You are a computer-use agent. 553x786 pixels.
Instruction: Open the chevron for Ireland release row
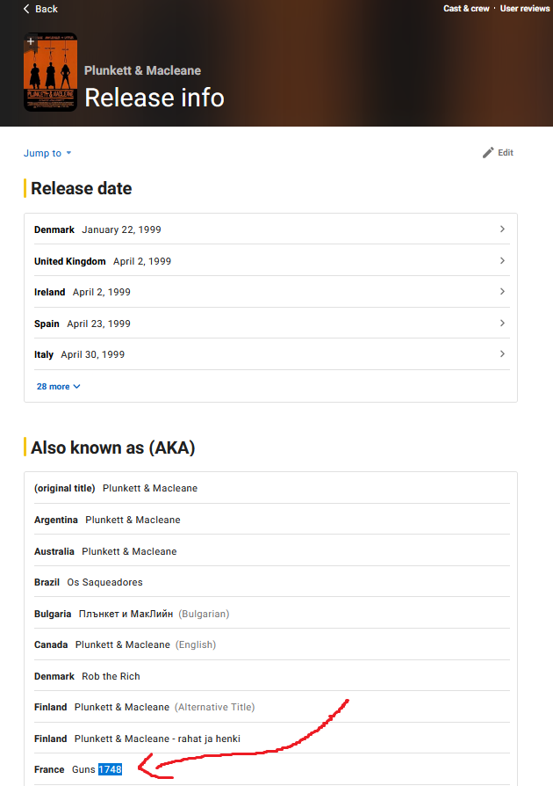(x=502, y=292)
